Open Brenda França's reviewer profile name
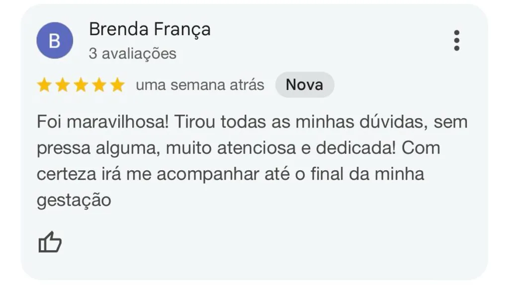The image size is (509, 285). 150,29
